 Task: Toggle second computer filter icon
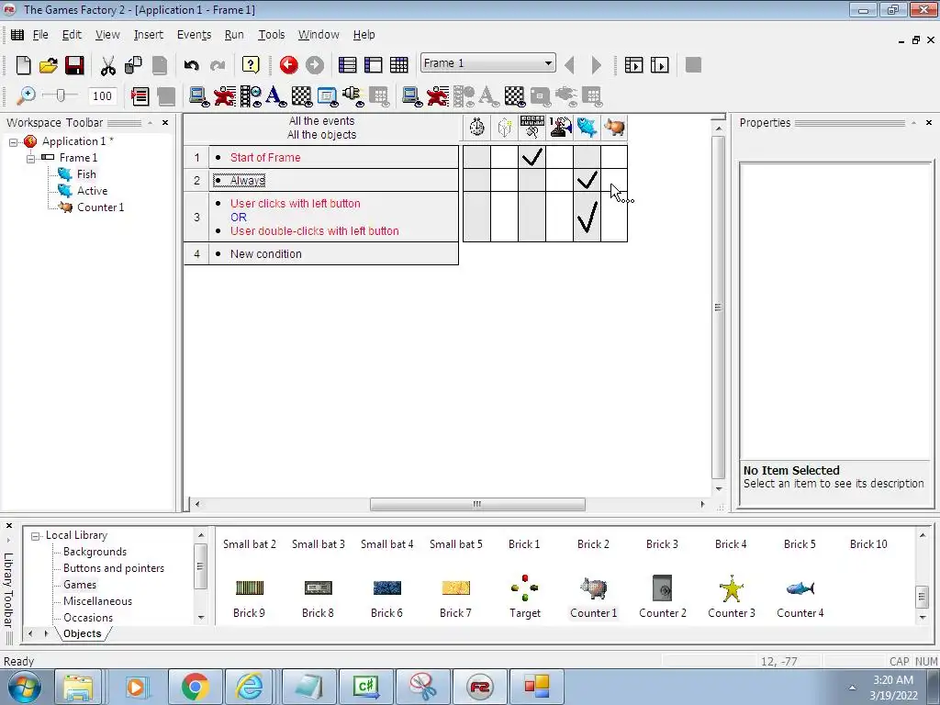pos(412,95)
